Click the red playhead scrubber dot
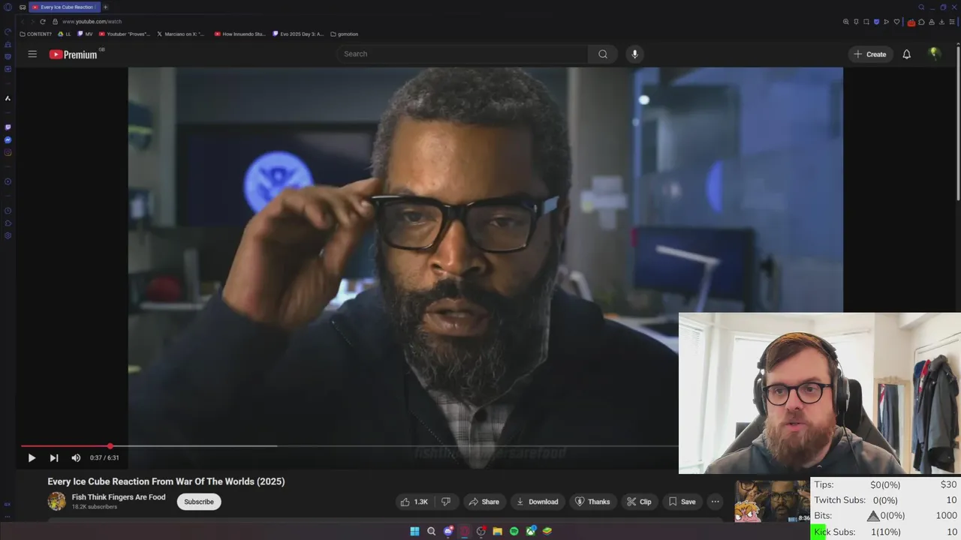The image size is (961, 540). click(x=110, y=445)
